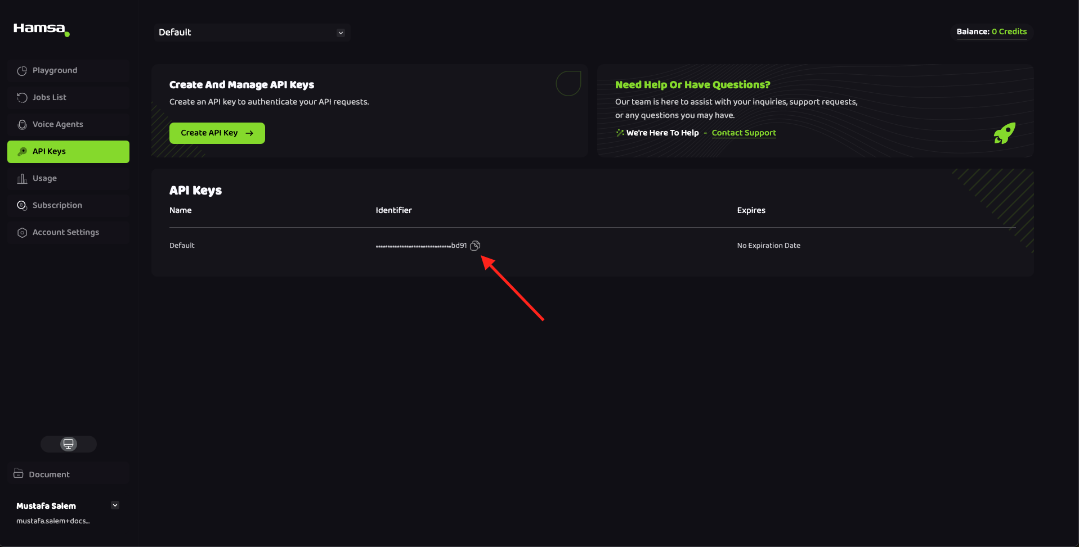The image size is (1079, 547).
Task: Open the Default project dropdown
Action: tap(252, 33)
